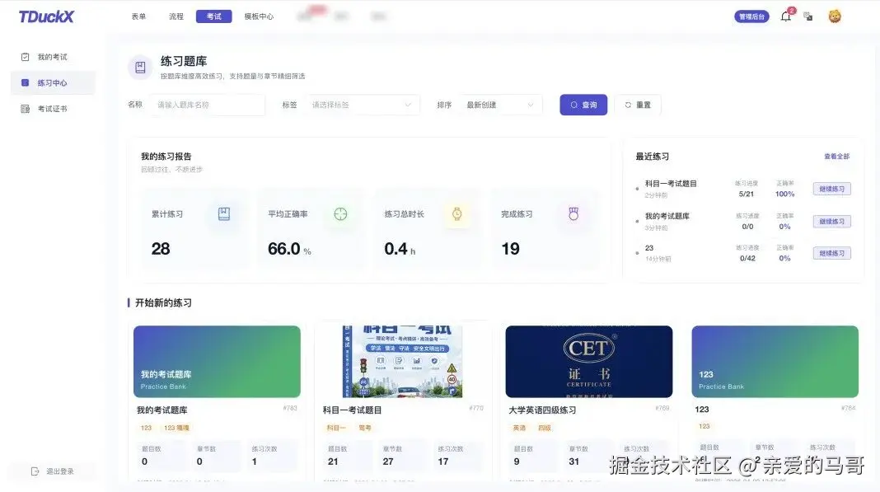Click the 累计练习 book icon
880x492 pixels.
[224, 214]
